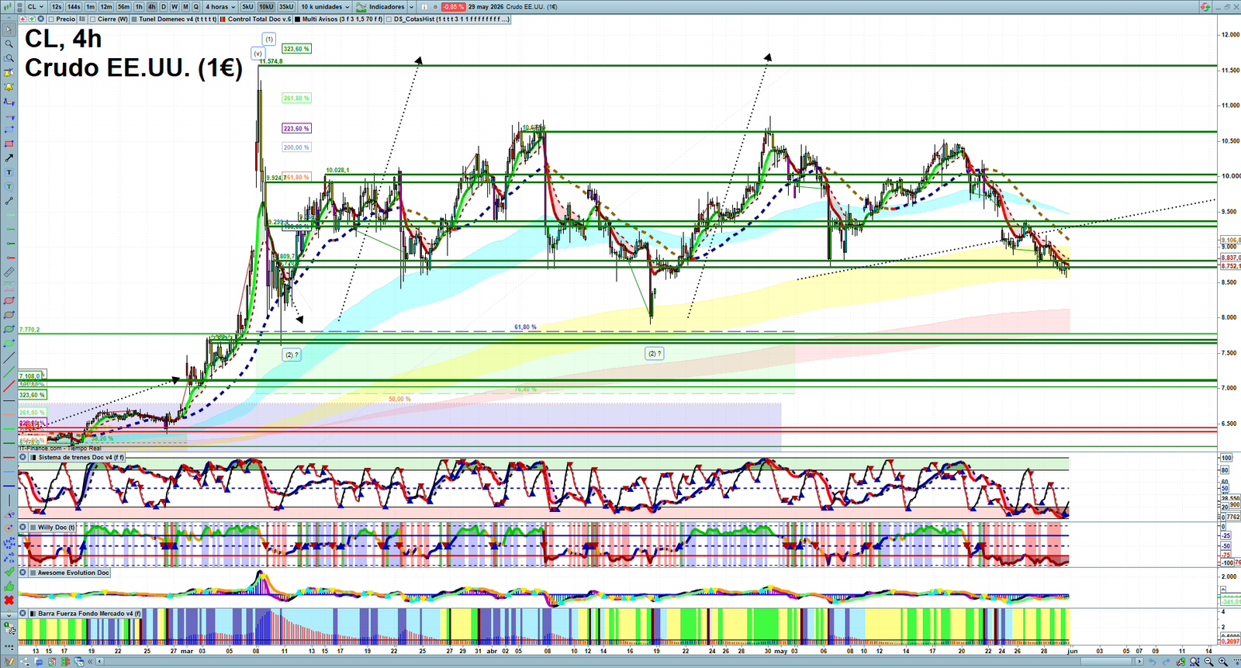1241x668 pixels.
Task: Click the black swatch before Multi Avisos
Action: [297, 19]
